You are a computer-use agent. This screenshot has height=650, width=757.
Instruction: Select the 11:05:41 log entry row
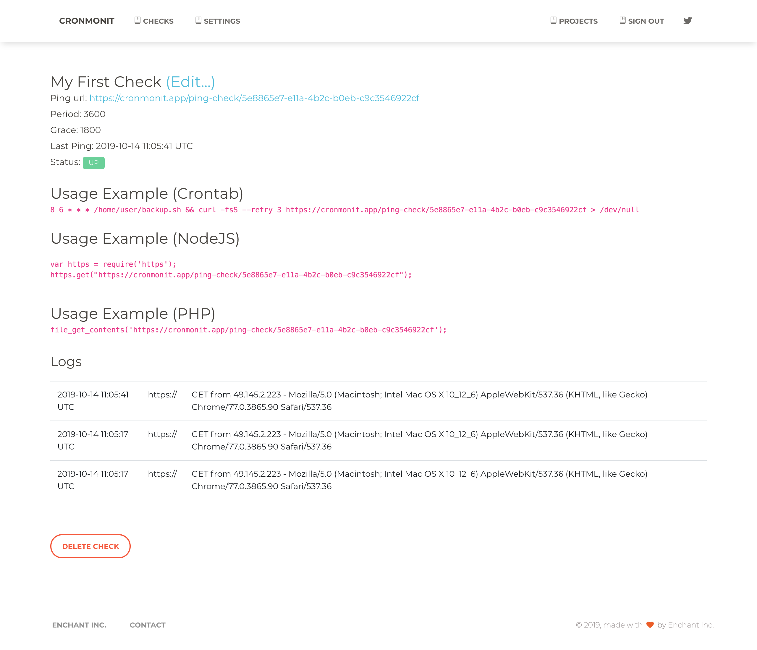[x=378, y=401]
